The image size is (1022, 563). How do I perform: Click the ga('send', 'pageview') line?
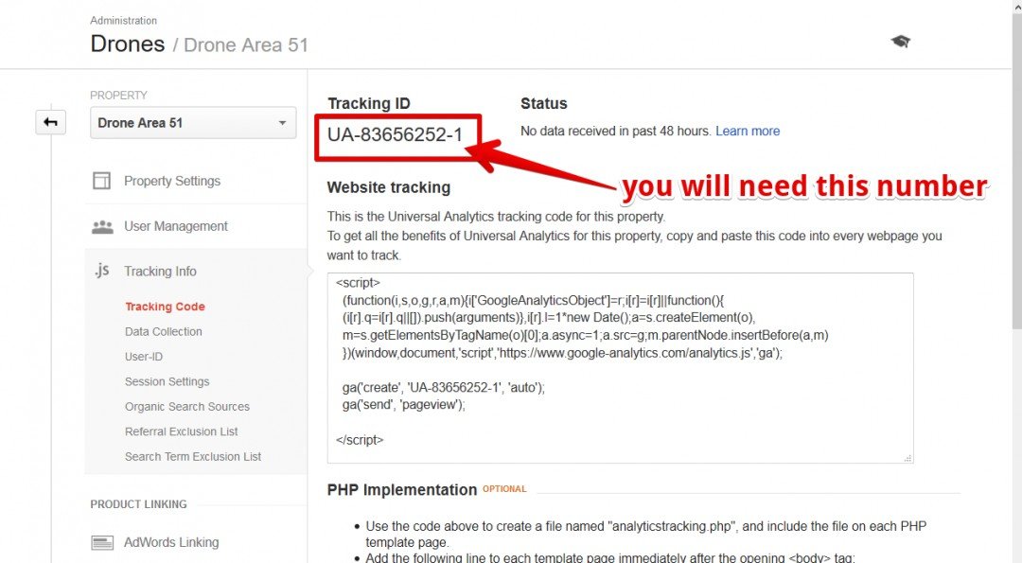click(403, 405)
